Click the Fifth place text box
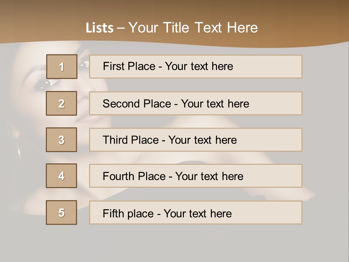 pyautogui.click(x=196, y=213)
